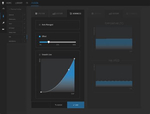Click the pencil icon of the highlighted custom profile
The height and width of the screenshot is (114, 150).
pos(24,37)
